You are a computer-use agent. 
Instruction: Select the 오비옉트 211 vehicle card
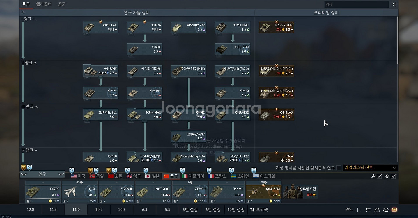[101, 115]
